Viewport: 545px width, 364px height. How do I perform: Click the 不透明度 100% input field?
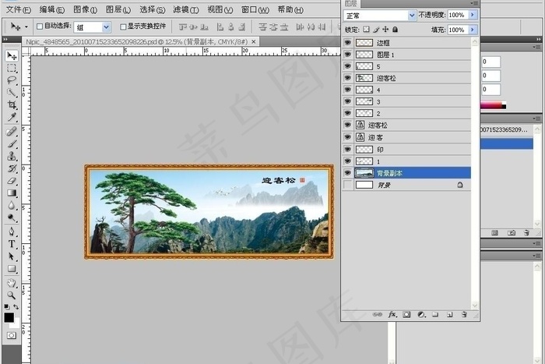click(458, 15)
